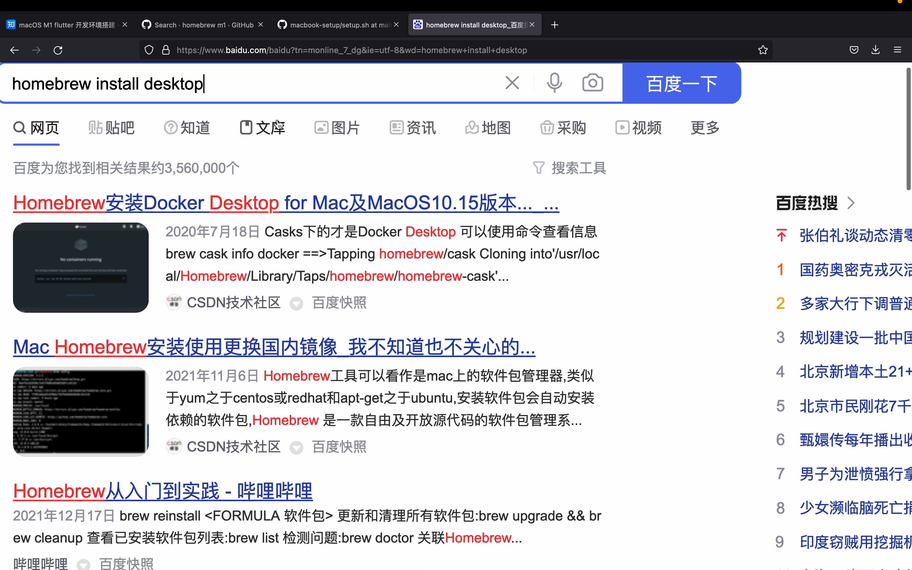Open hot search 男子为泄愤强行
The image size is (912, 570).
[x=856, y=474]
